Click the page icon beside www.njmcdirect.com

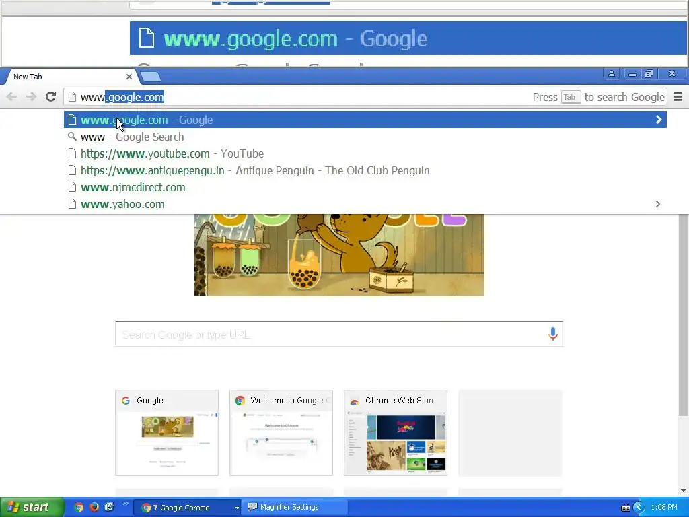pos(73,187)
